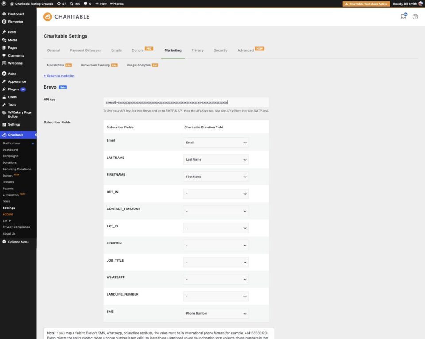Click Charitable Testing Grounds site link
425x339 pixels.
coord(32,4)
